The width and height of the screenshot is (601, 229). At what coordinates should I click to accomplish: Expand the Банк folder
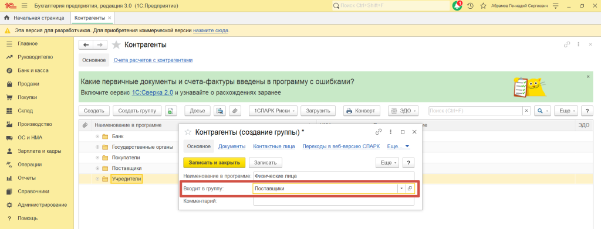[97, 136]
